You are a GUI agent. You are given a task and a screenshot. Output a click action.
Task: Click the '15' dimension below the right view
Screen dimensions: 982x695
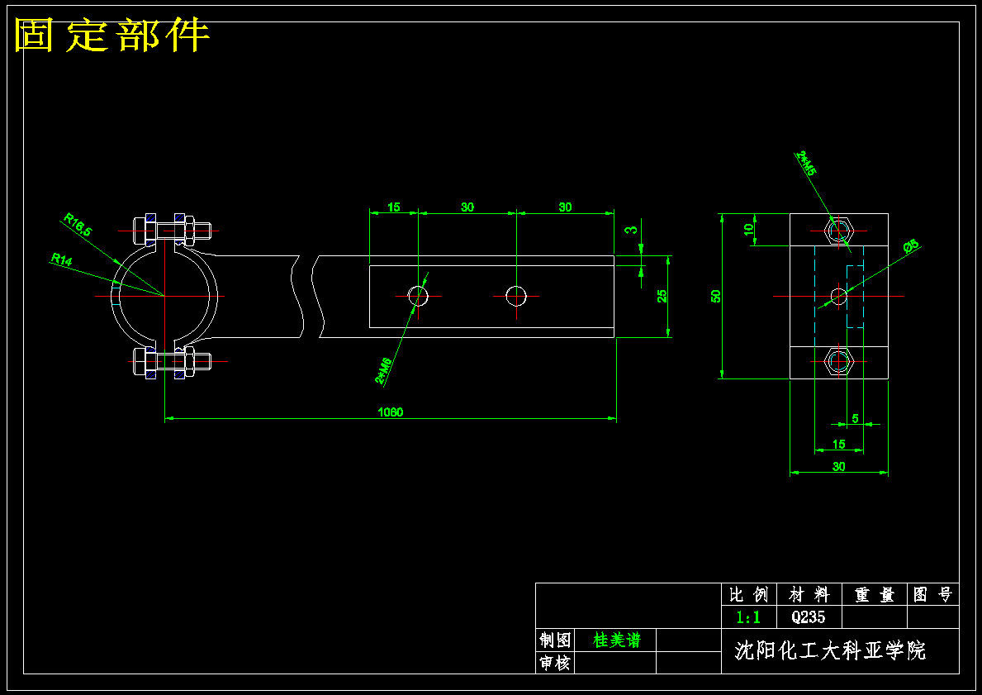point(838,445)
